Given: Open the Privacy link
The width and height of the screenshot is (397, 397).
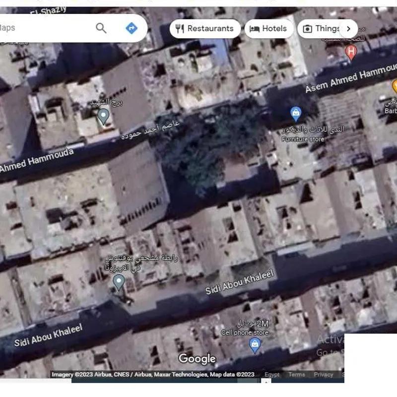Looking at the screenshot, I should tap(323, 375).
